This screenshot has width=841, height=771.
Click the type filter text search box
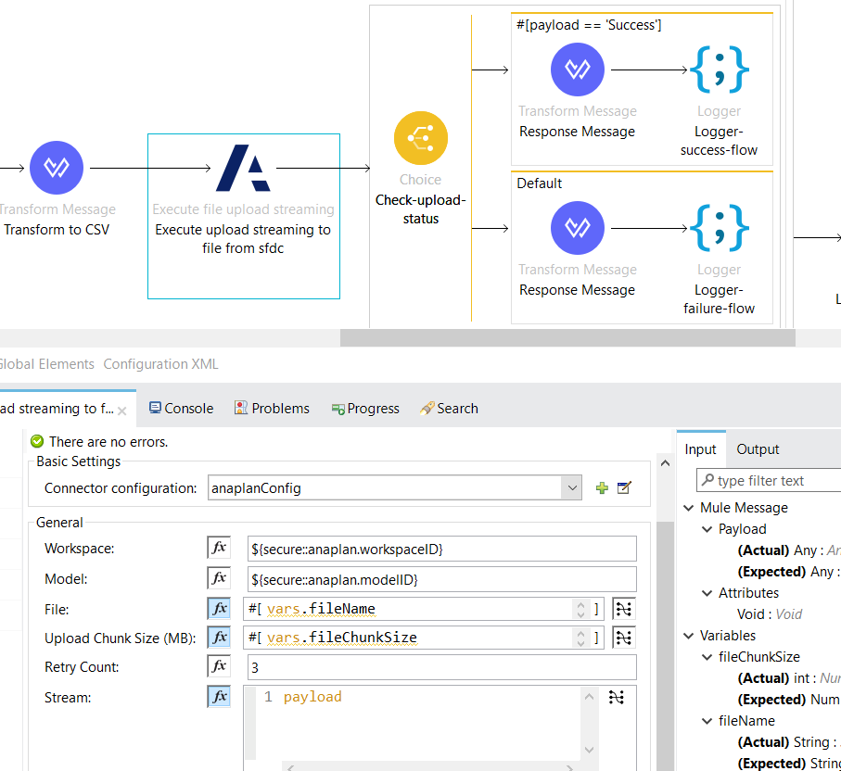click(x=769, y=480)
